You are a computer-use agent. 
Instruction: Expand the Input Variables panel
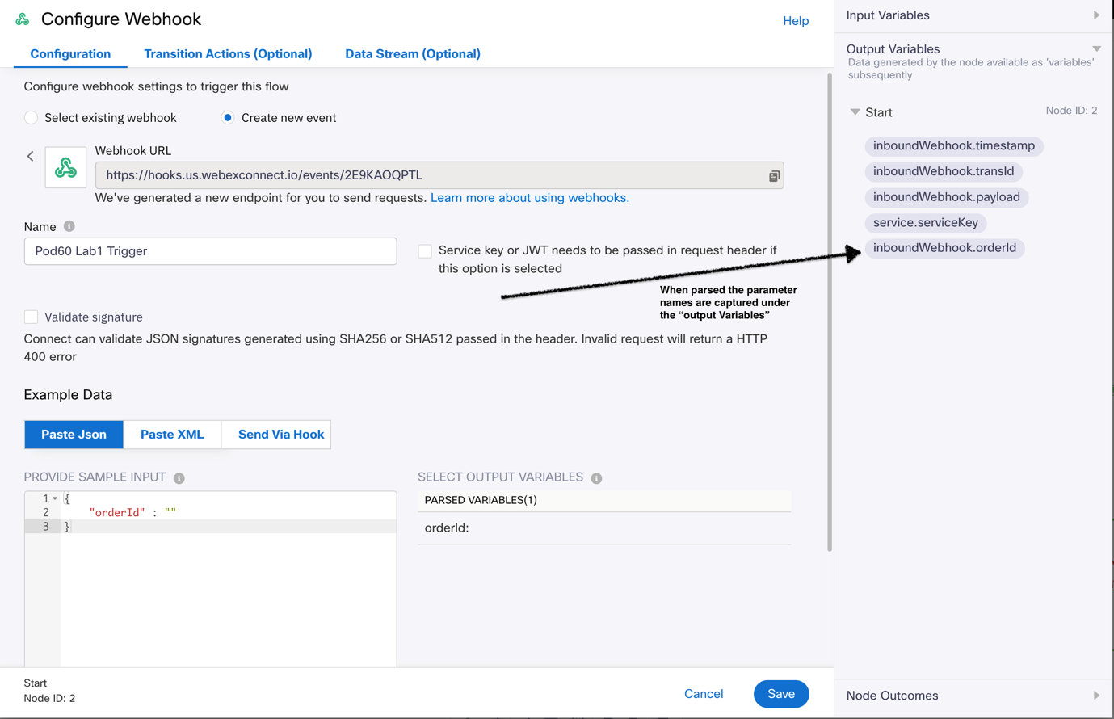[x=1096, y=15]
